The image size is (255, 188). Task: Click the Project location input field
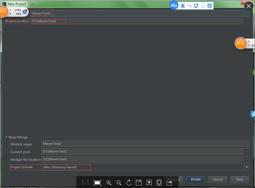(x=137, y=21)
